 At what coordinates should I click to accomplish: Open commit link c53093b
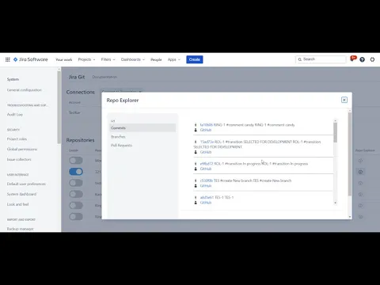(x=207, y=180)
